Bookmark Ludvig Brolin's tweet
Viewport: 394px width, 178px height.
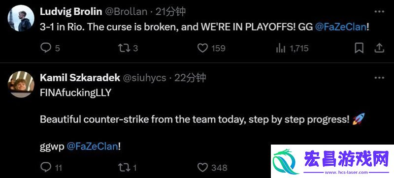point(359,48)
